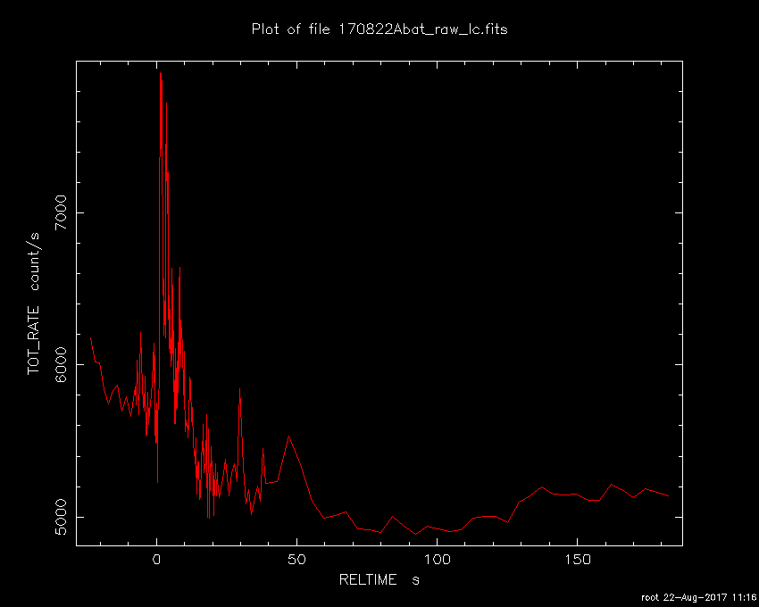Screen dimensions: 759x607
Task: Click the x-axis tick label 150
Action: (x=577, y=560)
